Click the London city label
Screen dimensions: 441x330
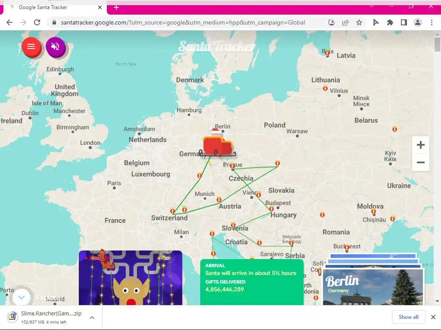pos(90,143)
